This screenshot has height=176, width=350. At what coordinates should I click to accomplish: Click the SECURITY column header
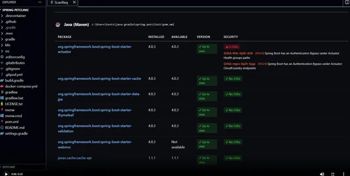[231, 37]
